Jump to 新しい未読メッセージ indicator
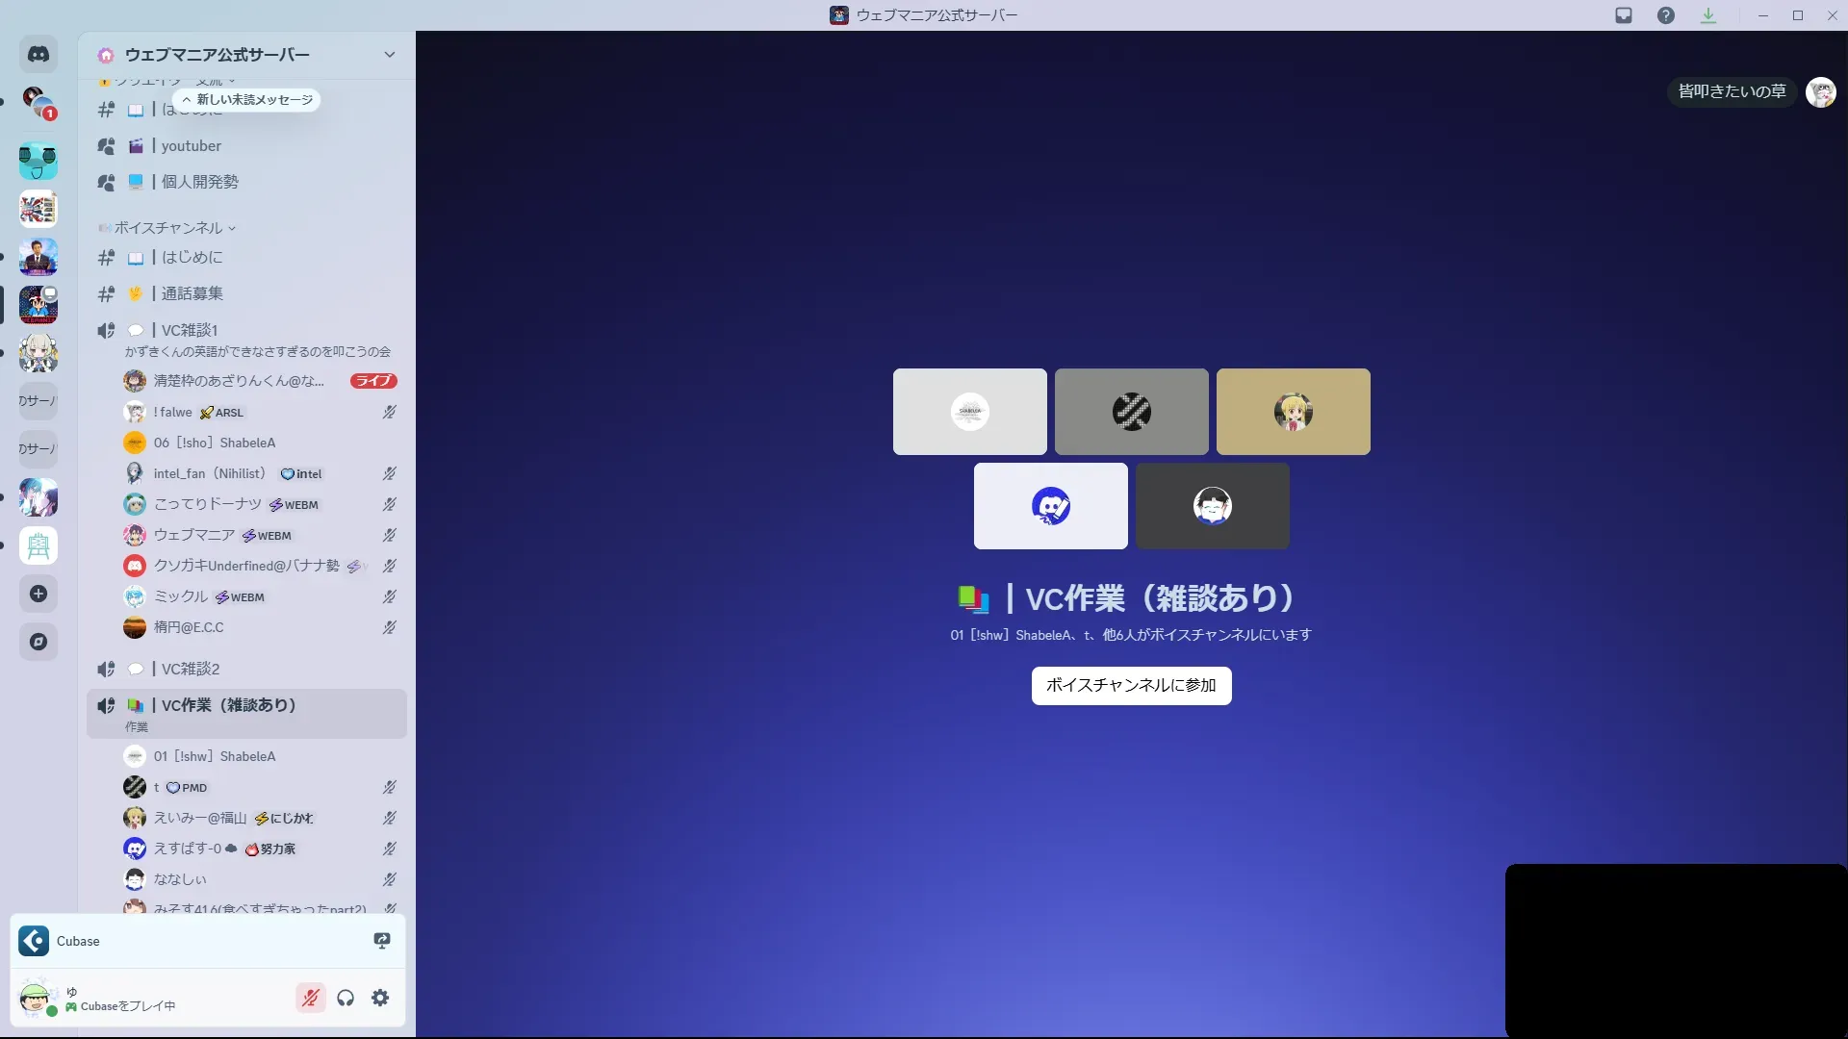This screenshot has height=1039, width=1848. [x=247, y=100]
